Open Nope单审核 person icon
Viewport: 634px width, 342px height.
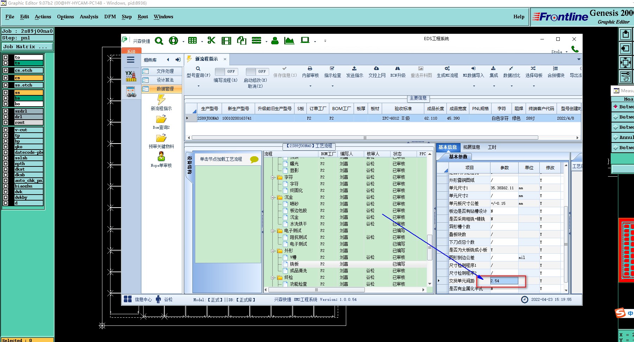click(x=161, y=156)
